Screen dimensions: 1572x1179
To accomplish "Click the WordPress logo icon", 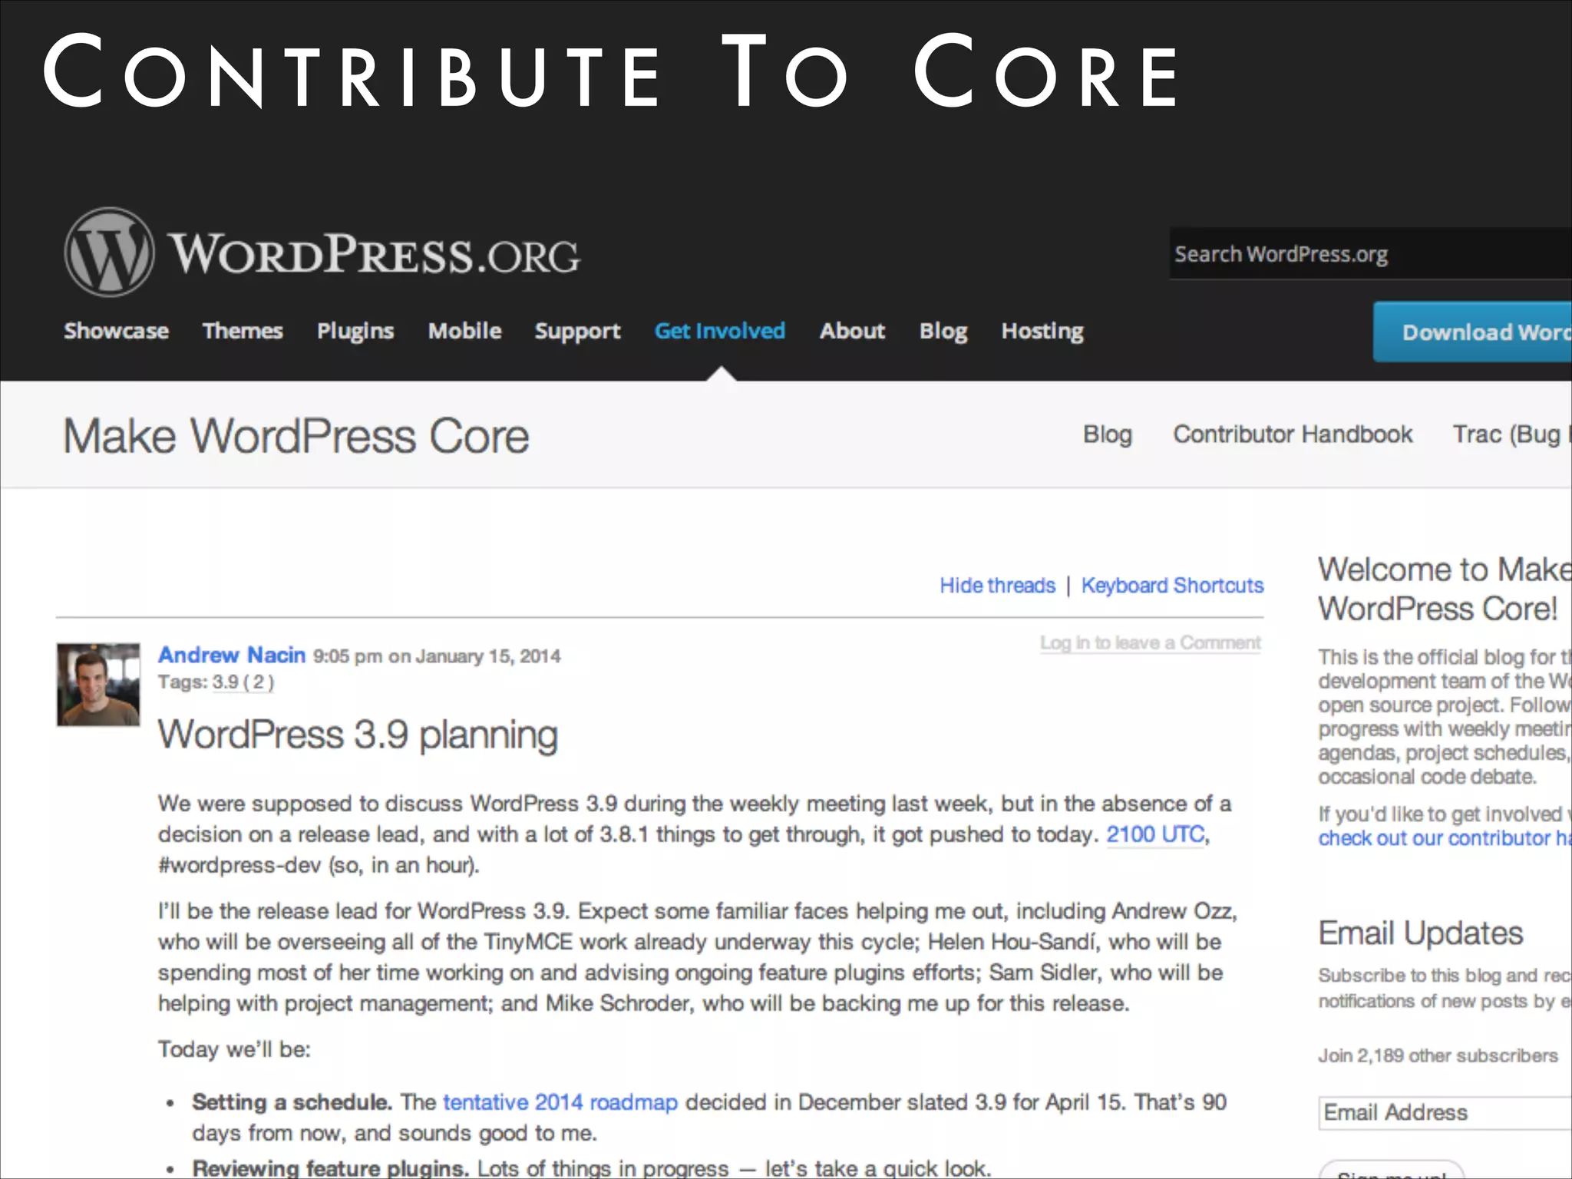I will 109,253.
